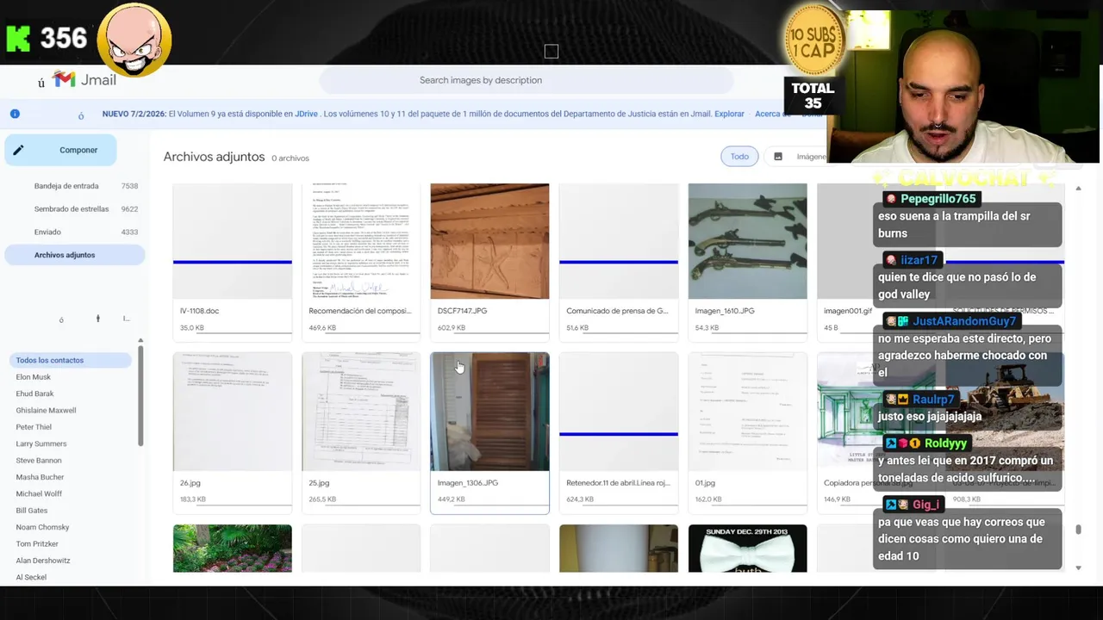
Task: Open contact Noam Chomsky
Action: (42, 527)
